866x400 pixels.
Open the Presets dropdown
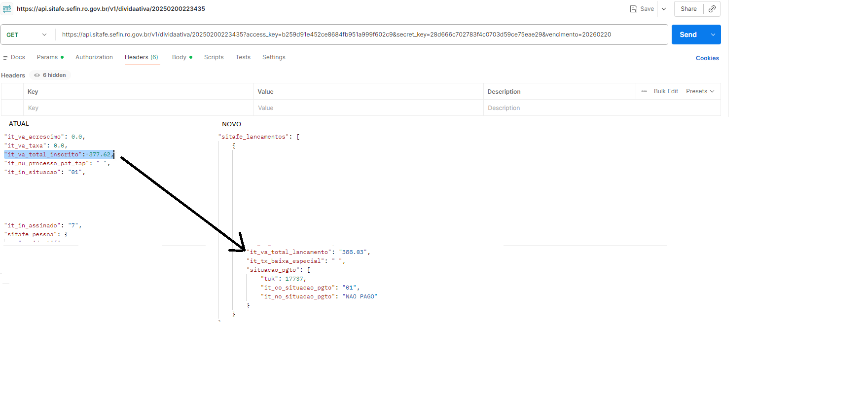[700, 91]
